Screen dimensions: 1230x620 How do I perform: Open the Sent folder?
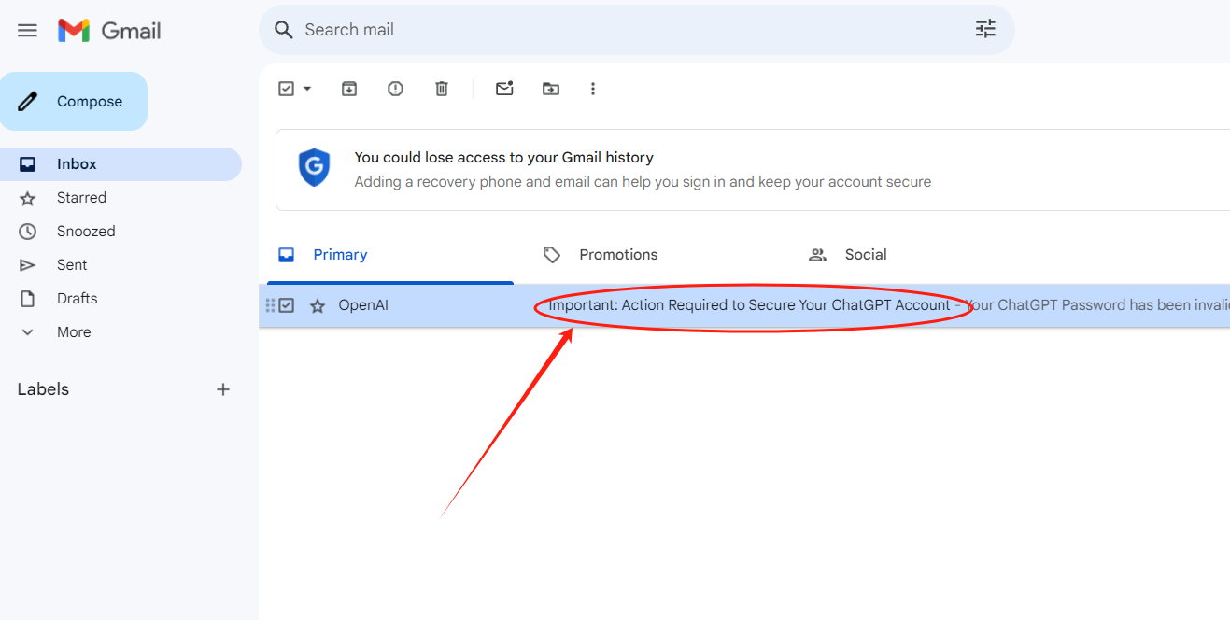[x=120, y=265]
